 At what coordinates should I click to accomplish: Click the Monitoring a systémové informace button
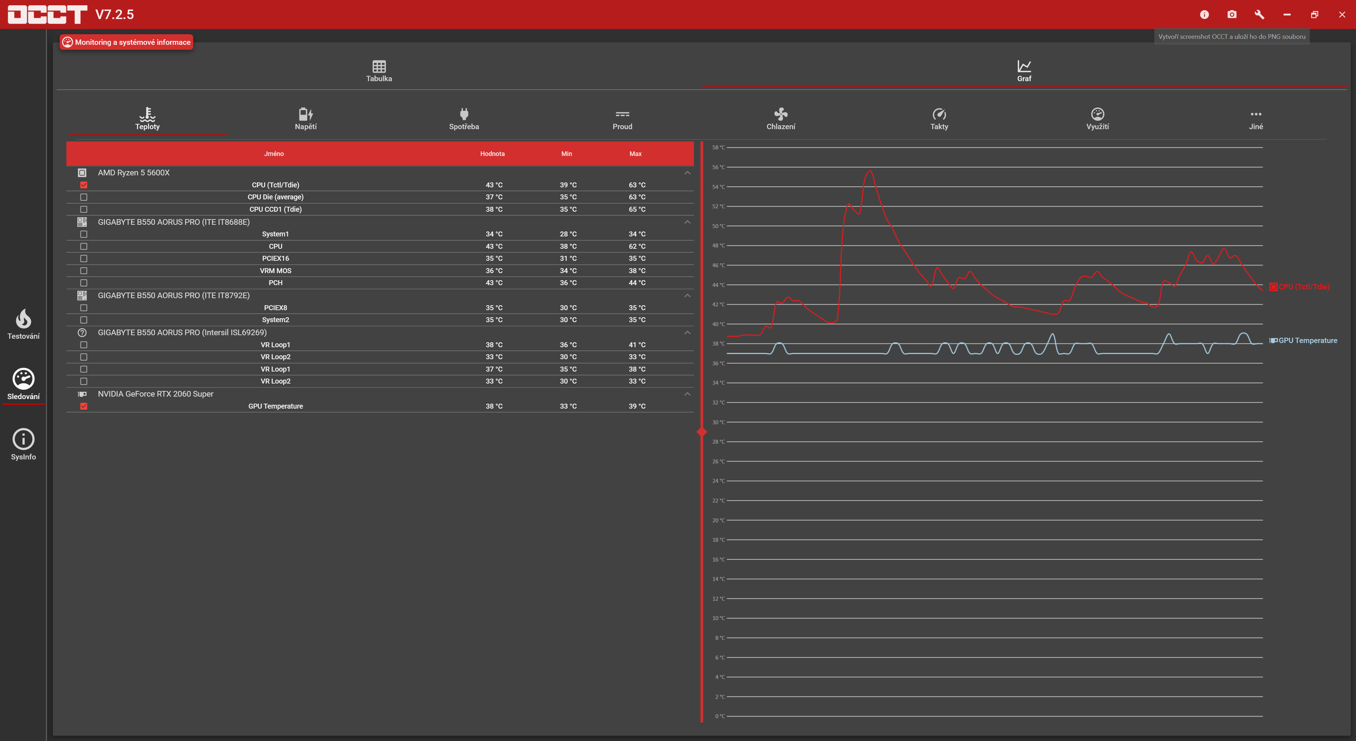click(126, 42)
